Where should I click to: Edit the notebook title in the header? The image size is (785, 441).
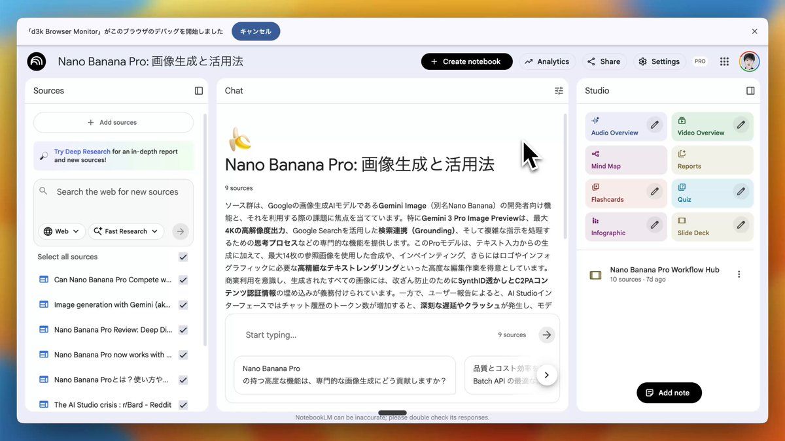click(x=150, y=61)
